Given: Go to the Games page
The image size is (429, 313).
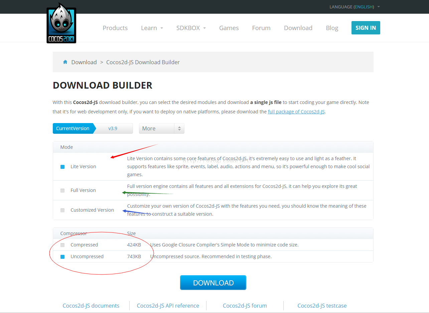Looking at the screenshot, I should pyautogui.click(x=229, y=28).
